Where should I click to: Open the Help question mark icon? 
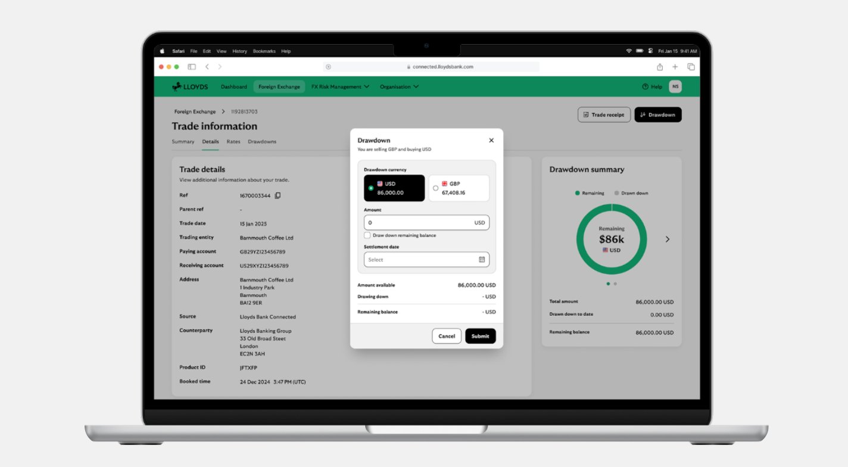644,86
